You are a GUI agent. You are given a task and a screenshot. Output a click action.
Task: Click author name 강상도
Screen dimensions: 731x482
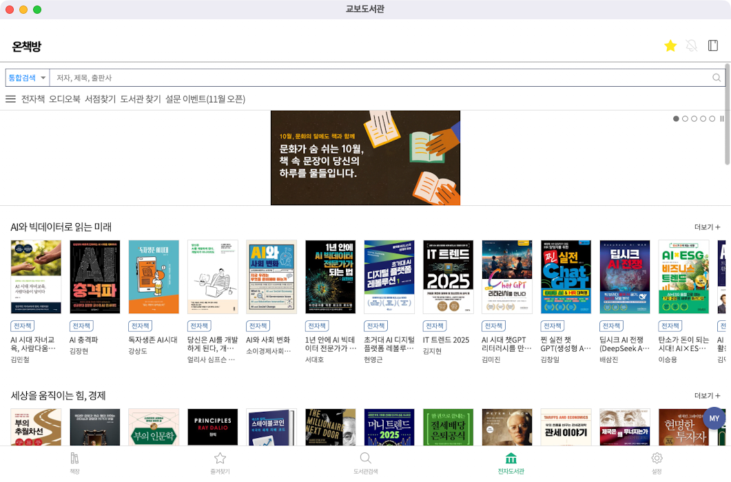[x=138, y=351]
